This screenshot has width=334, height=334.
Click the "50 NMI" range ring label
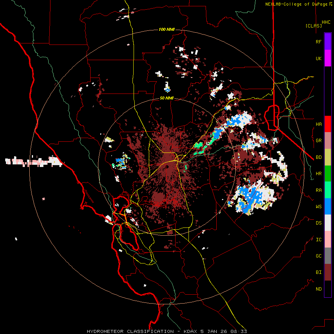pos(167,98)
